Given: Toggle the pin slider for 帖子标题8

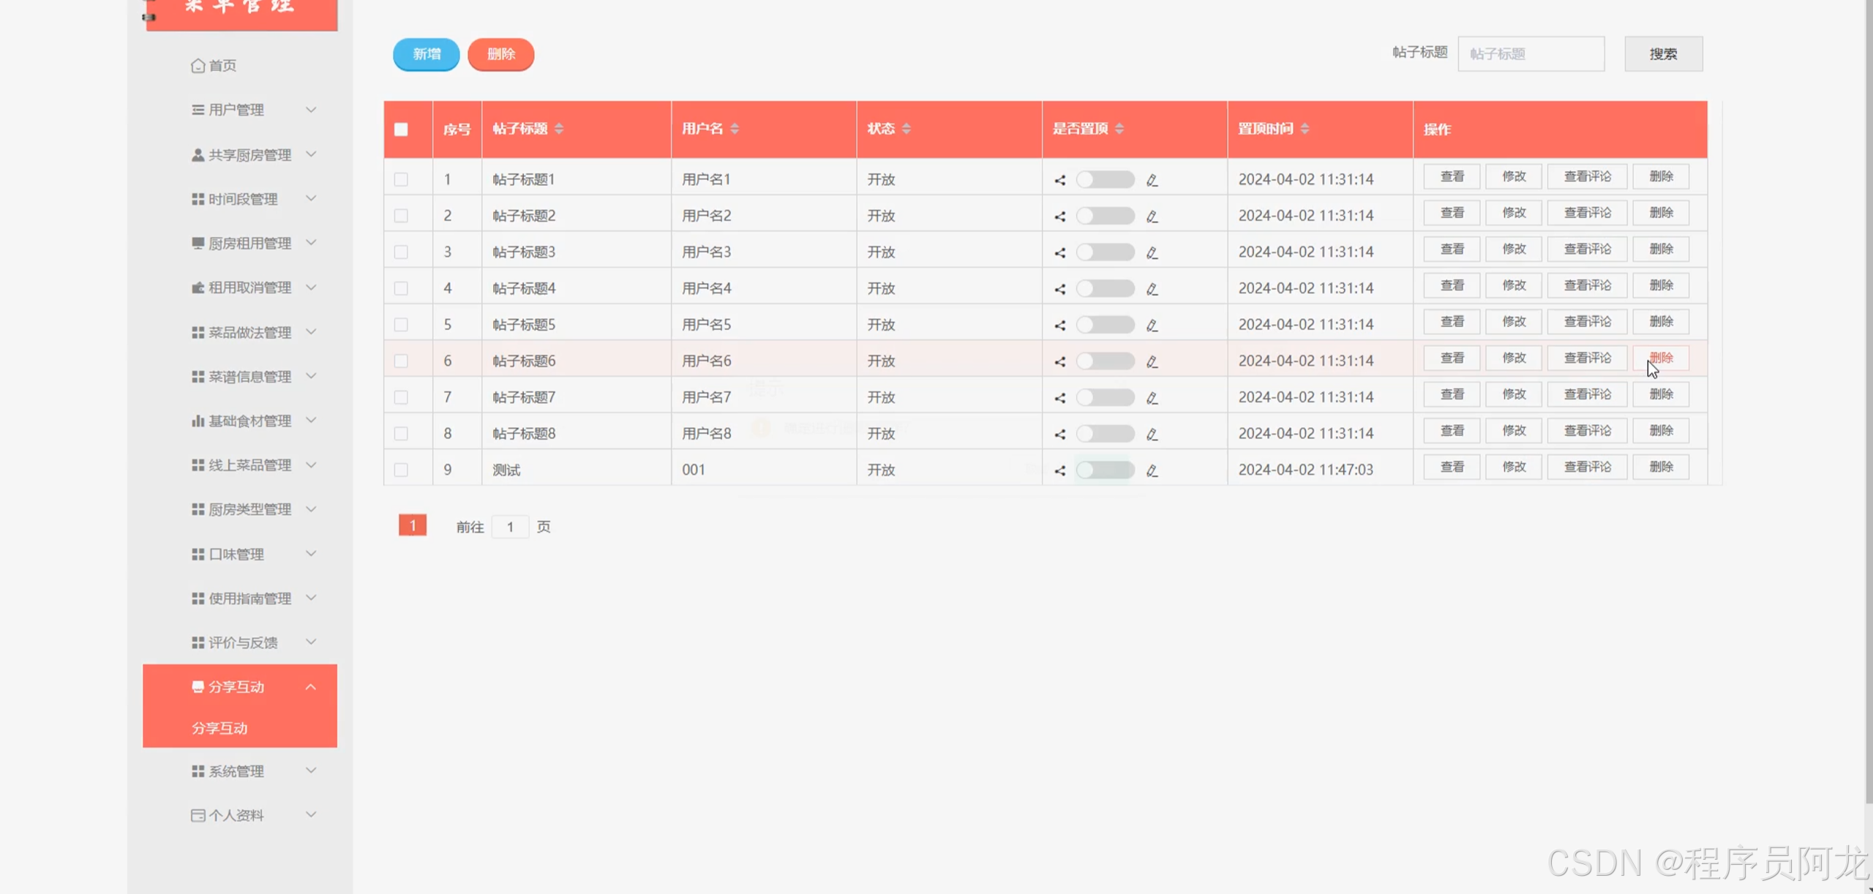Looking at the screenshot, I should pos(1105,434).
